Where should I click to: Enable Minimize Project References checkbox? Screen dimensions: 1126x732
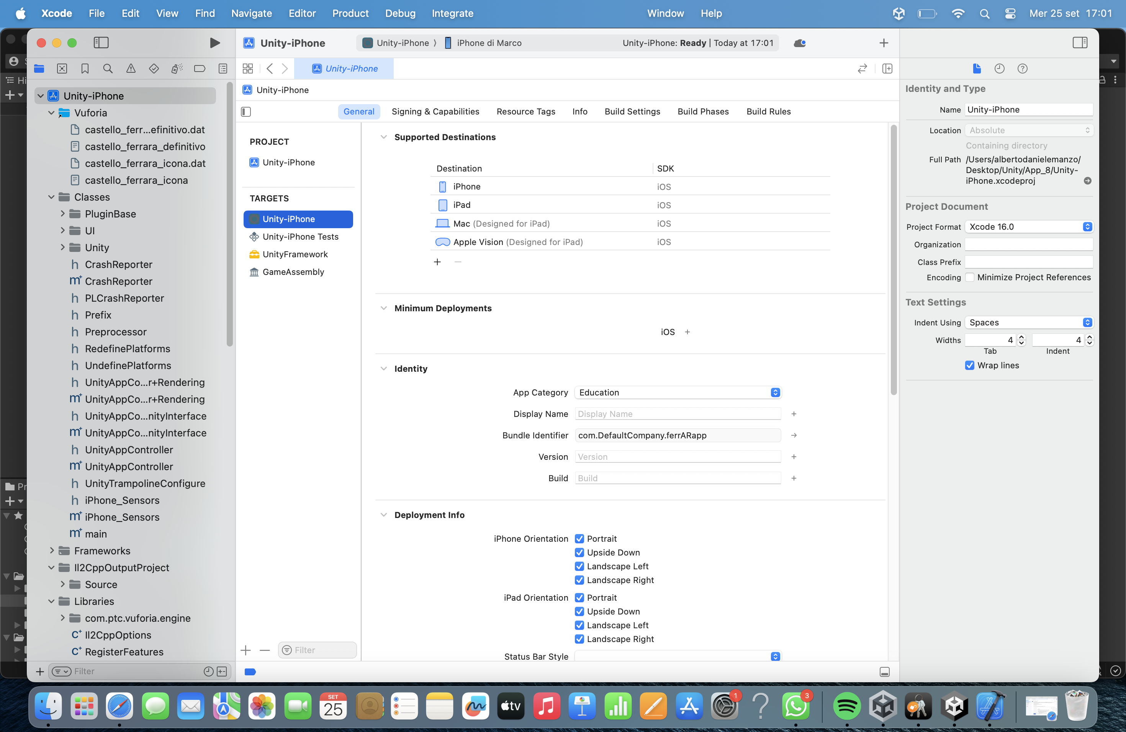pyautogui.click(x=969, y=278)
